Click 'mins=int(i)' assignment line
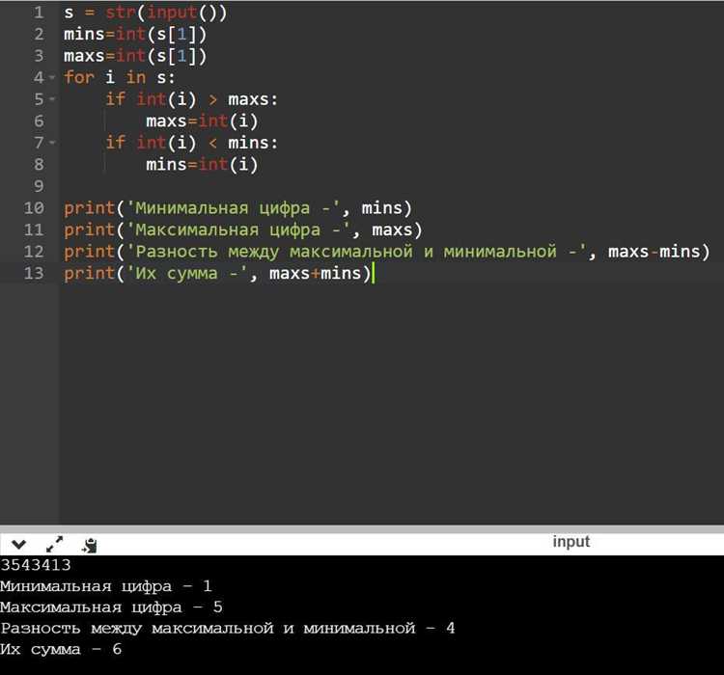This screenshot has height=675, width=724. coord(202,164)
